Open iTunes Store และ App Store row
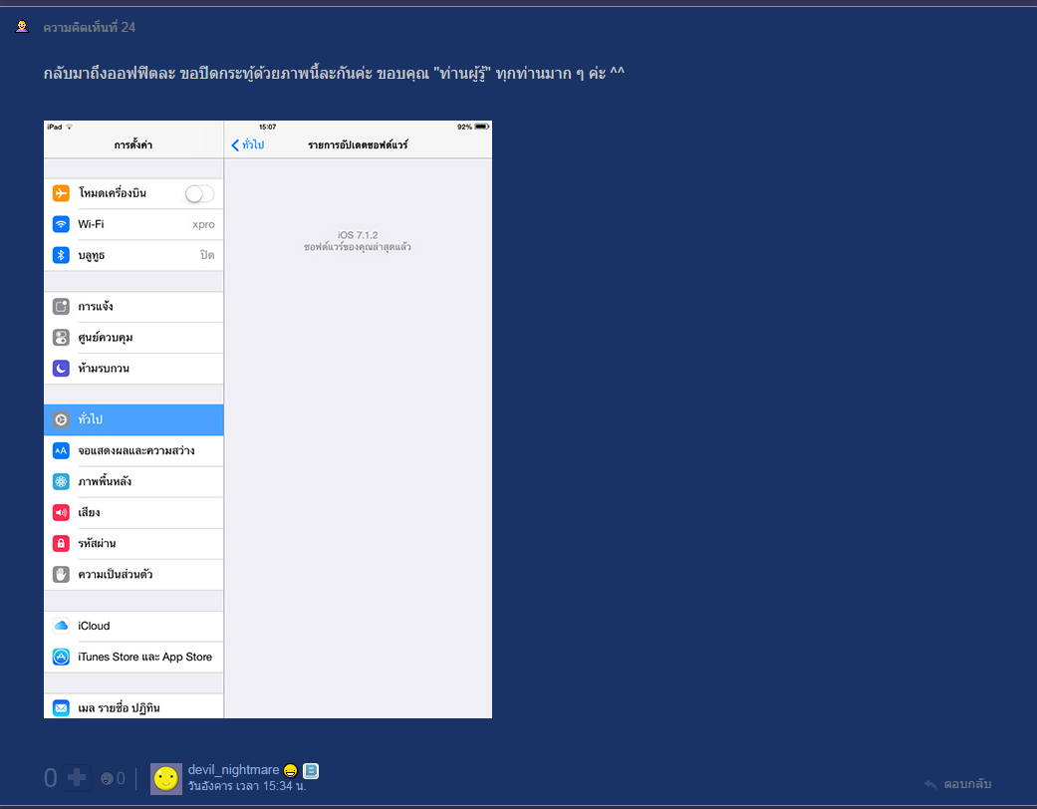 click(x=133, y=657)
